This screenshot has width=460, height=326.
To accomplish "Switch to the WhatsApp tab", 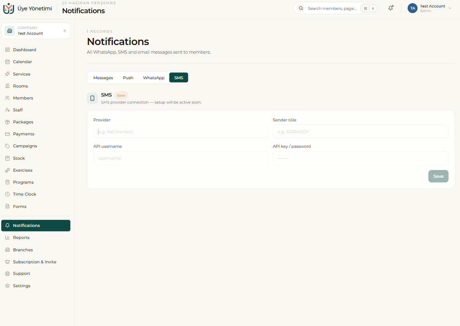I will coord(154,78).
